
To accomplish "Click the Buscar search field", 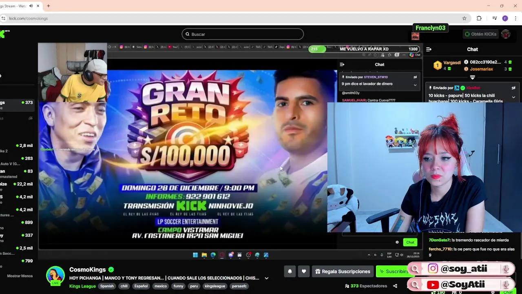I will click(243, 34).
